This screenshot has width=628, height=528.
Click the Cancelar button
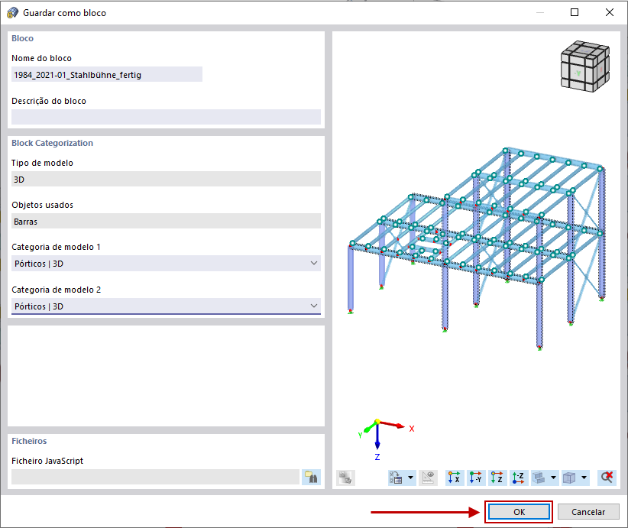588,512
